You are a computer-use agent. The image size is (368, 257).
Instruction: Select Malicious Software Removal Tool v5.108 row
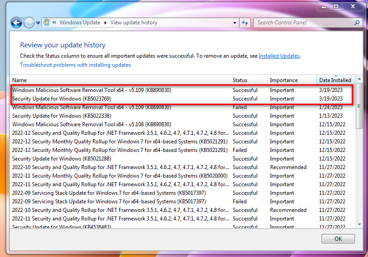[x=183, y=124]
